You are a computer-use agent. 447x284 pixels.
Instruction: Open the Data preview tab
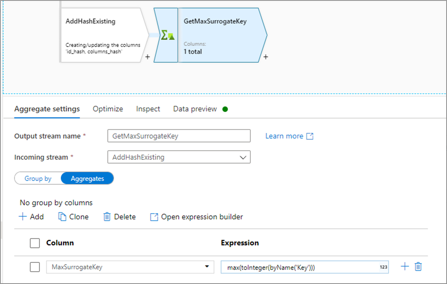(195, 109)
